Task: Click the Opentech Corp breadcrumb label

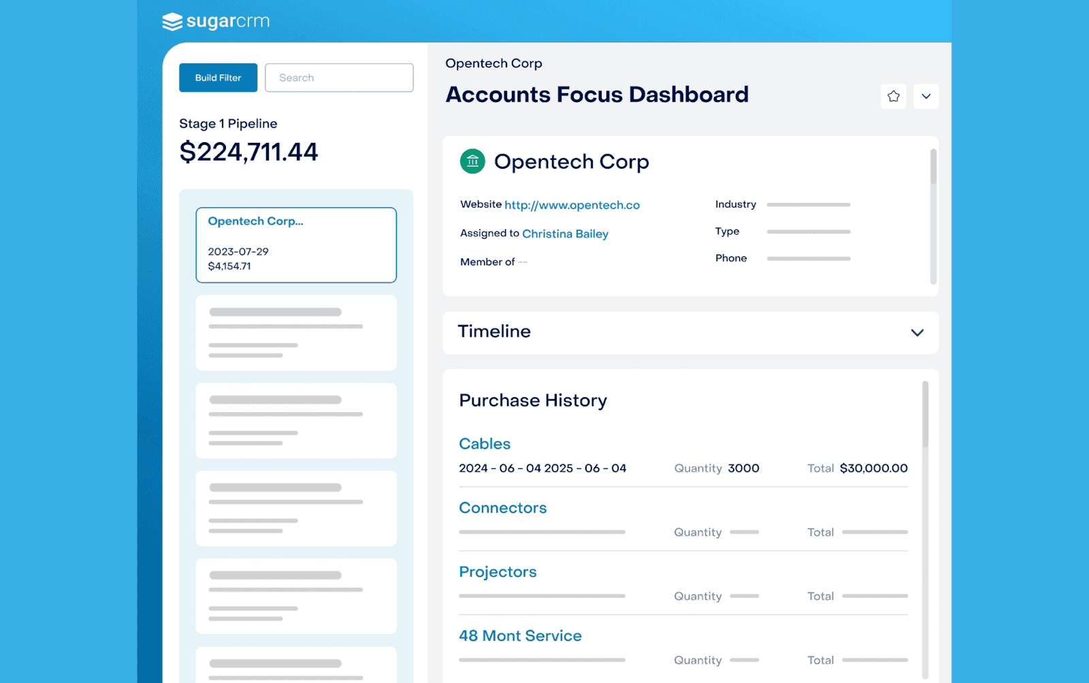Action: (493, 63)
